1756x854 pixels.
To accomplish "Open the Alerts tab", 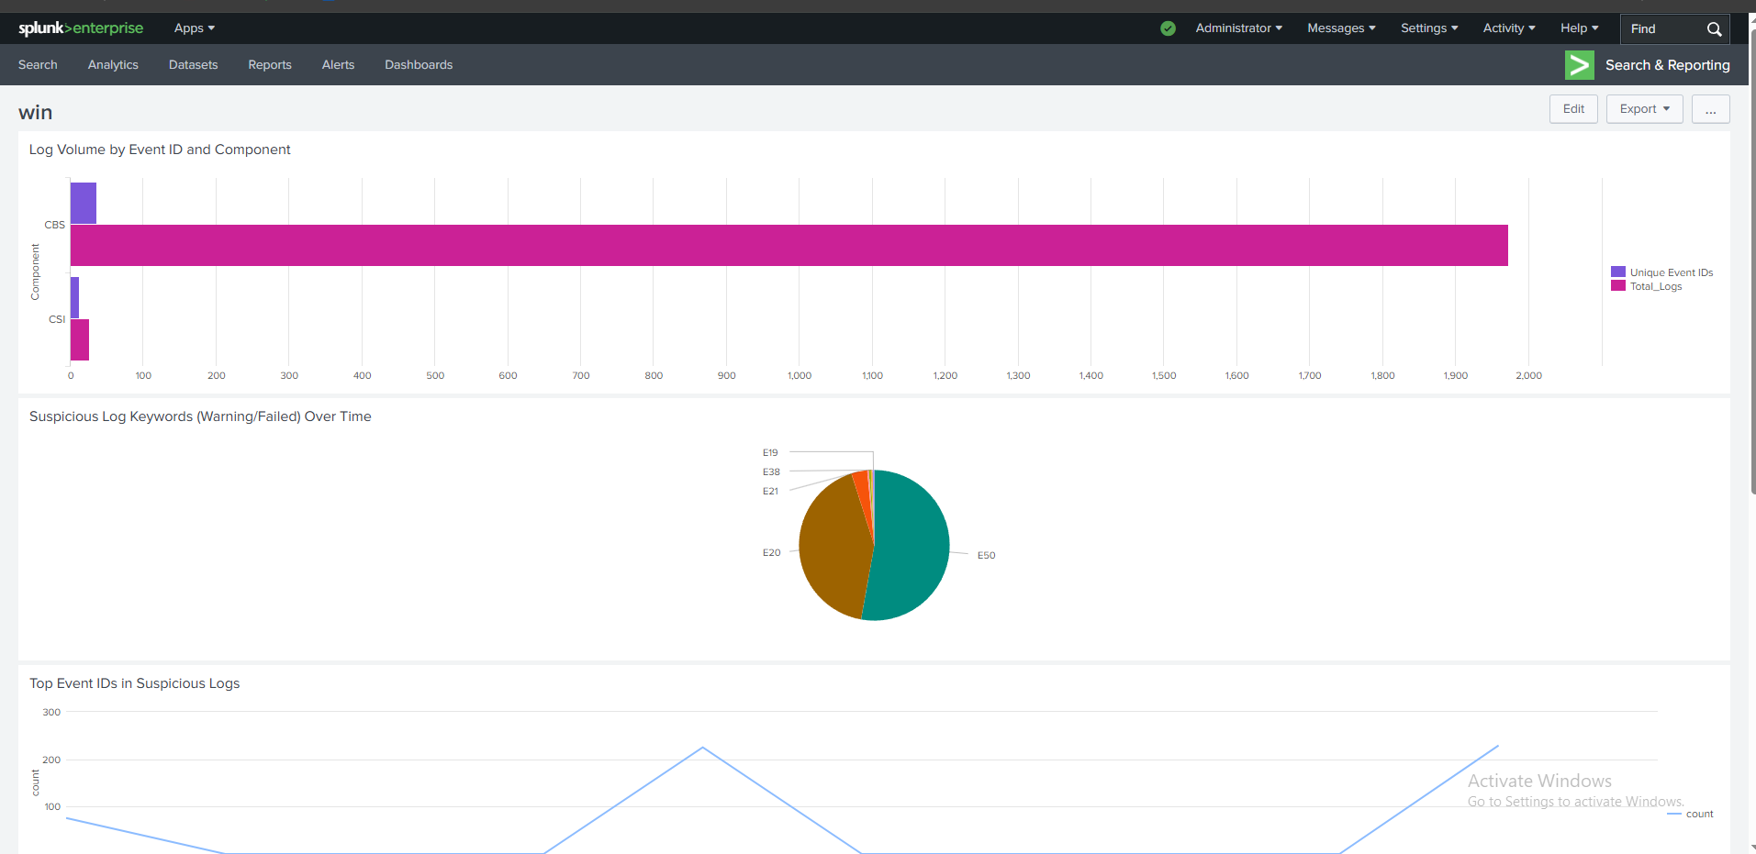I will pos(338,65).
